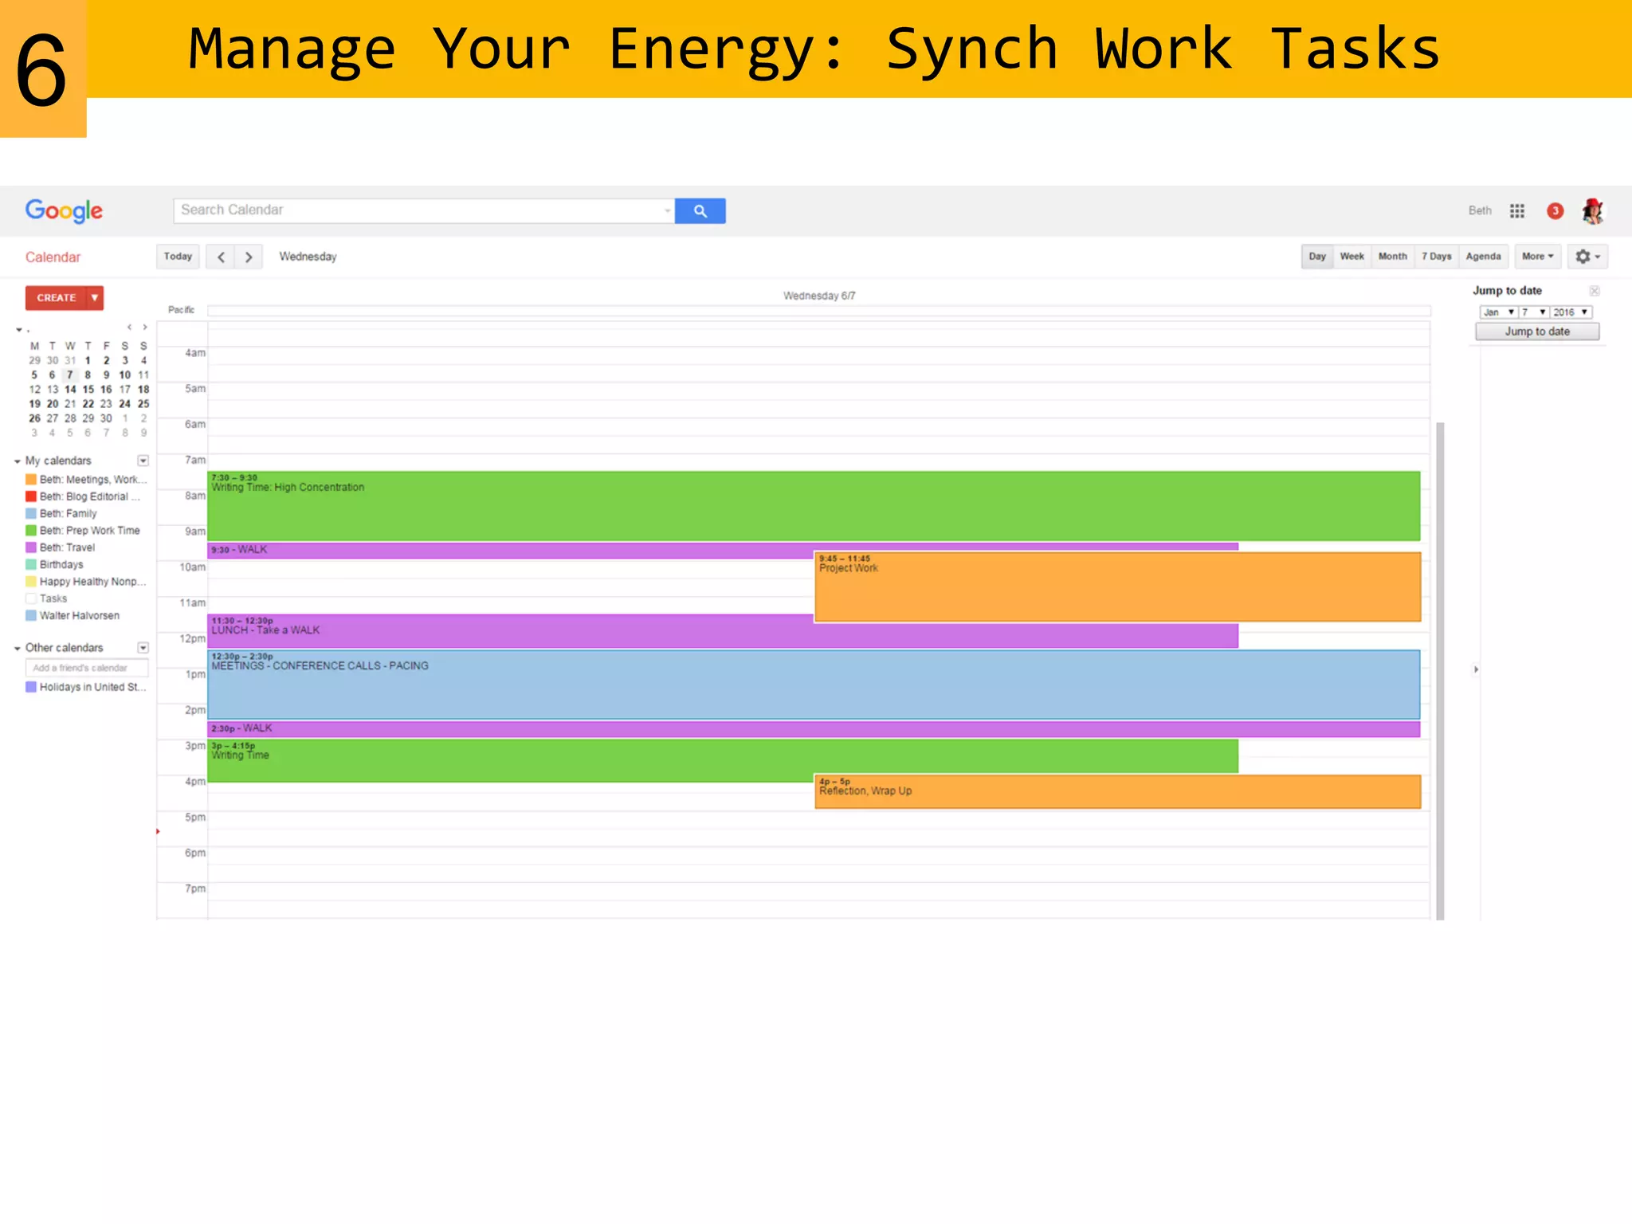This screenshot has width=1632, height=1224.
Task: Toggle Beth: Travel calendar
Action: click(x=31, y=547)
